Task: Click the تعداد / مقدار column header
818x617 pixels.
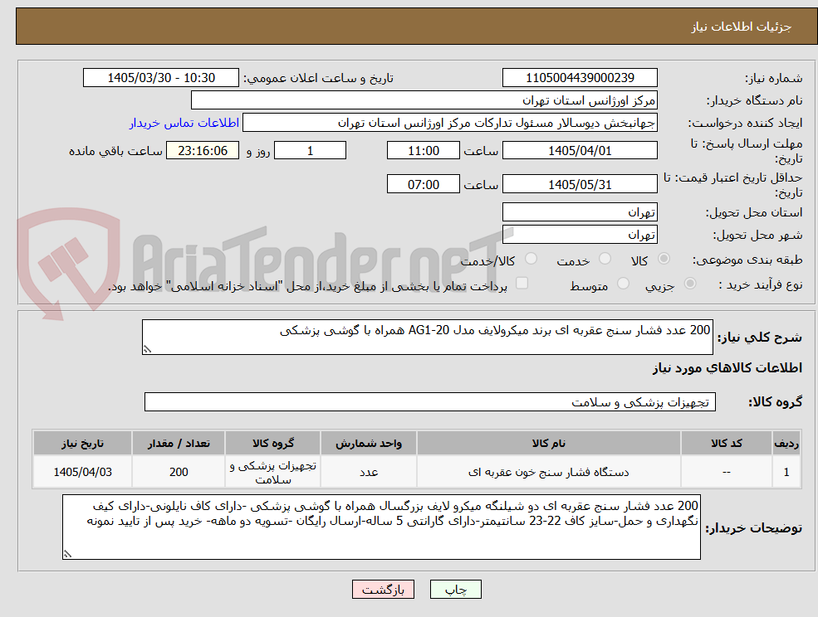Action: 179,443
